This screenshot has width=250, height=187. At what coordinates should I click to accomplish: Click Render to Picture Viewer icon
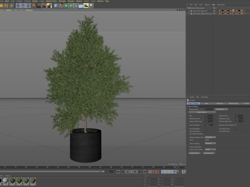[44, 6]
